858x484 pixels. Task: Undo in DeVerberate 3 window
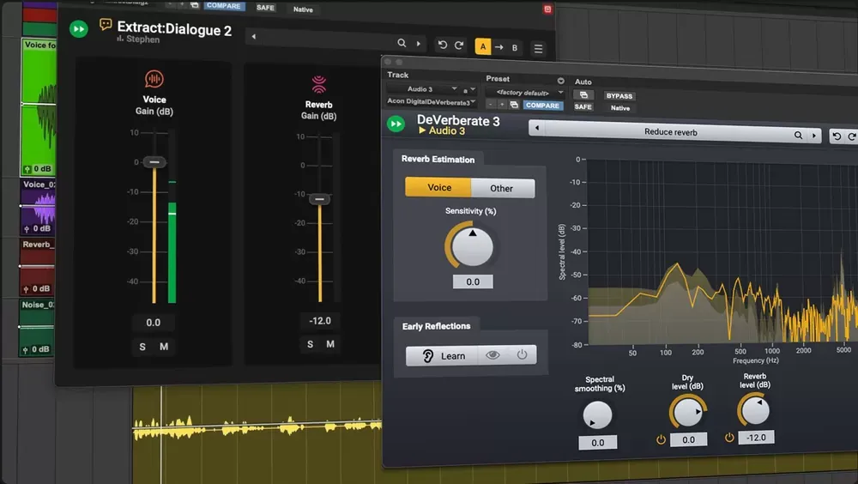tap(837, 136)
